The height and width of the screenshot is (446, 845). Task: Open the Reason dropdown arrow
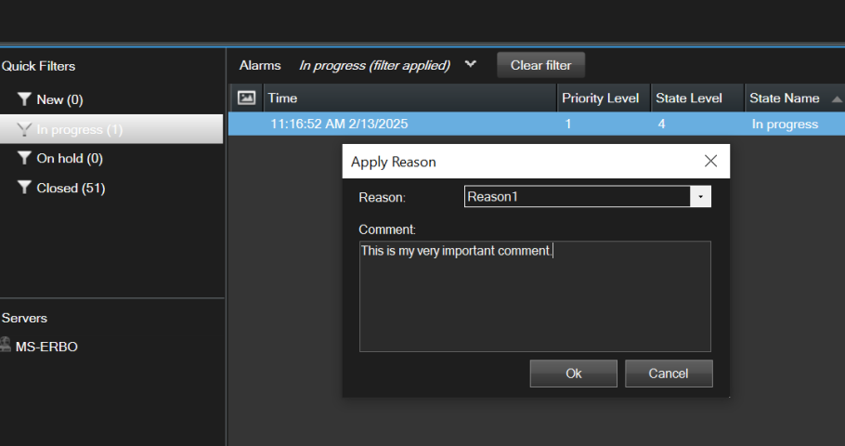click(x=700, y=197)
